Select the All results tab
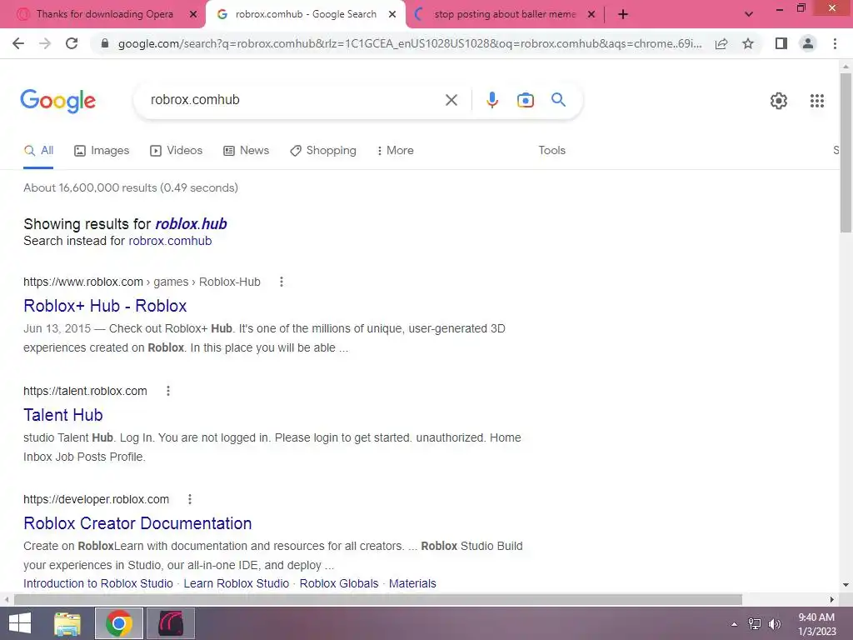Image resolution: width=853 pixels, height=640 pixels. click(38, 151)
